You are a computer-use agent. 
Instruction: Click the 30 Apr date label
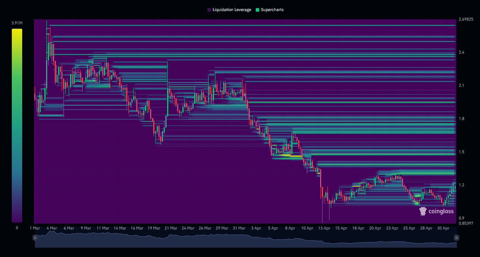(x=443, y=228)
